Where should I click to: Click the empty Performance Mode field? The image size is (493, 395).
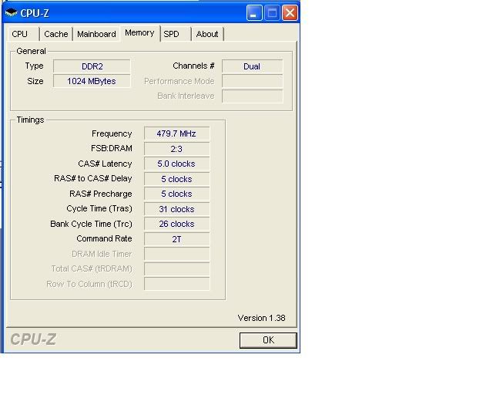(252, 81)
